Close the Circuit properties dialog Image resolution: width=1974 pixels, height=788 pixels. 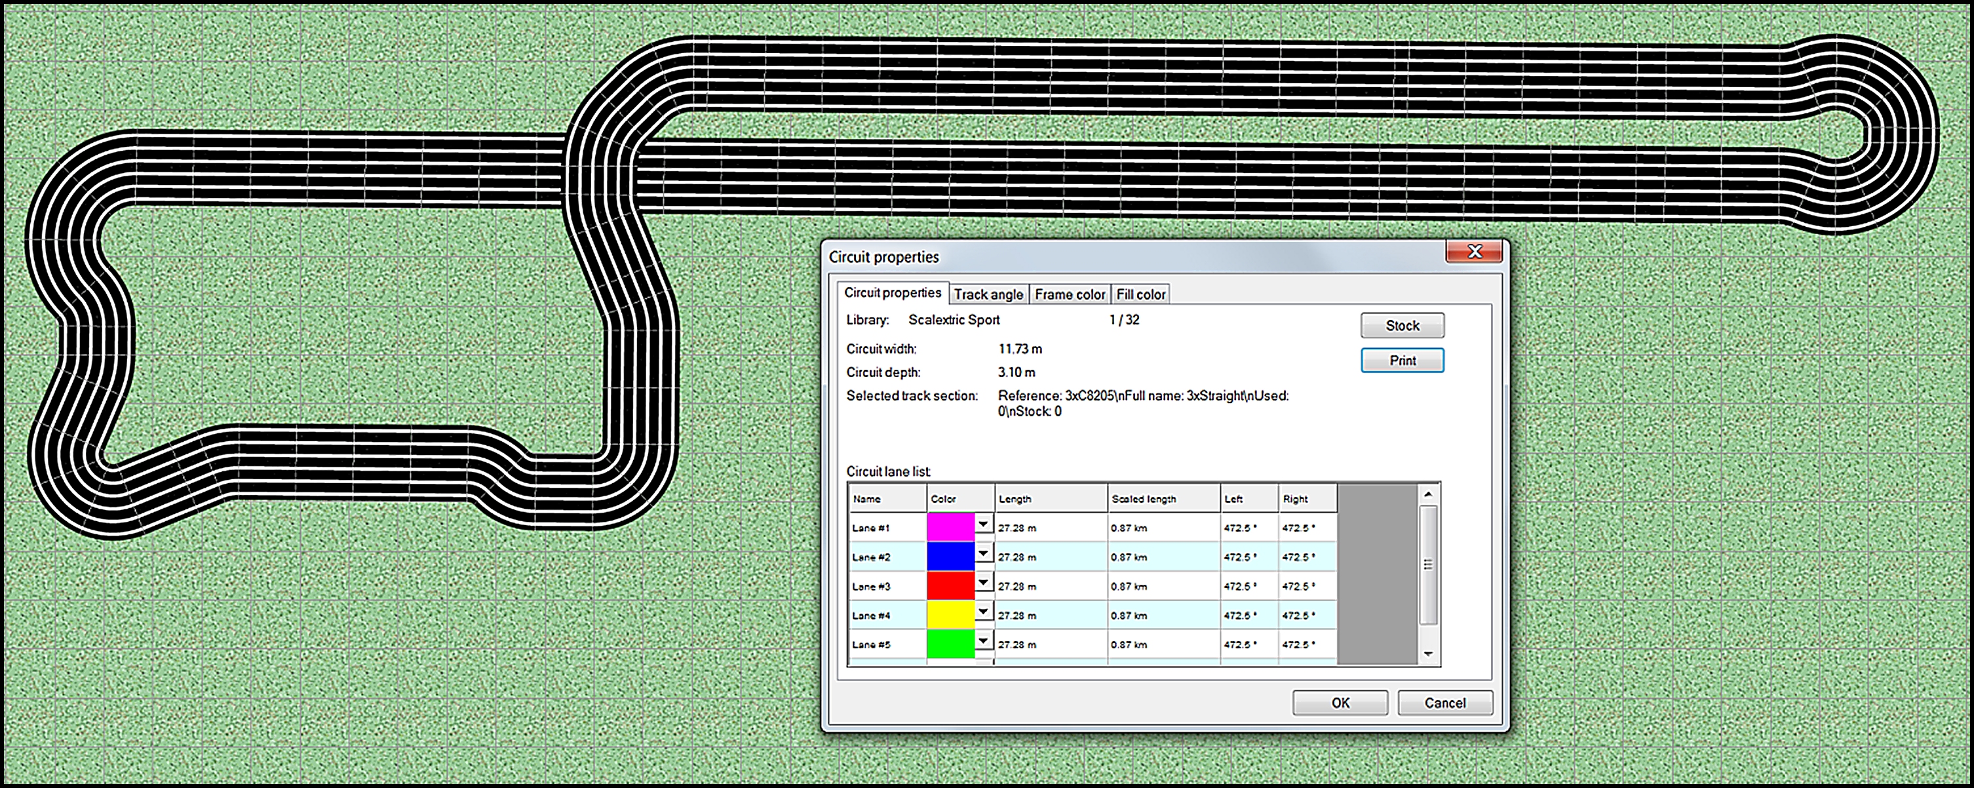1473,252
